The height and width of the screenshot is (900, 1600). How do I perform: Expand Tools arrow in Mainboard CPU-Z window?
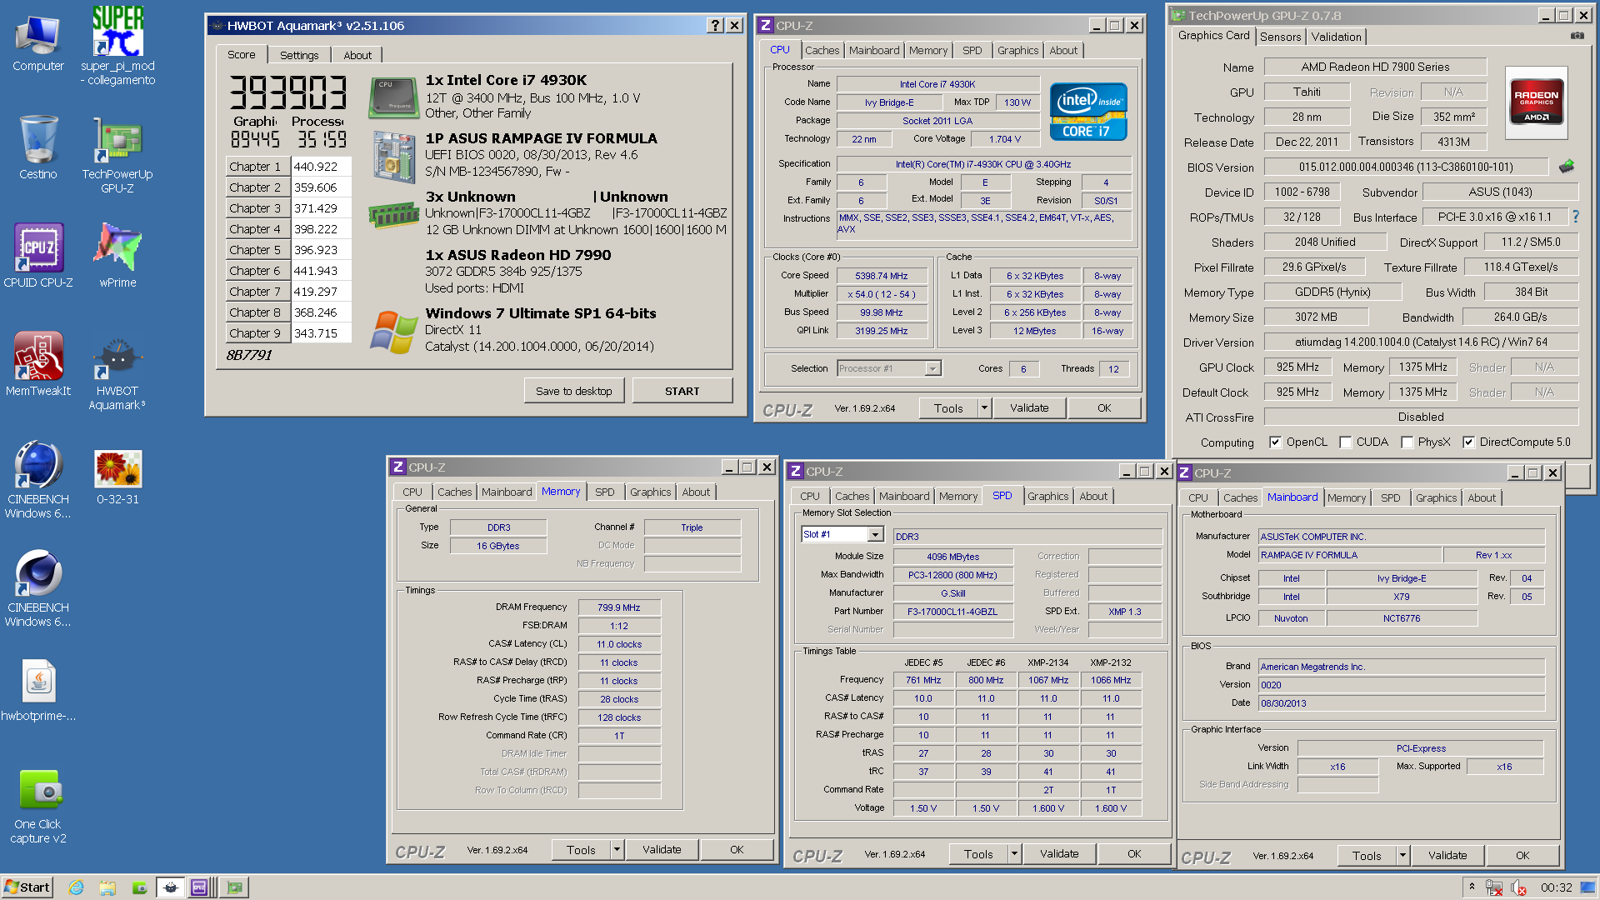[x=1402, y=855]
